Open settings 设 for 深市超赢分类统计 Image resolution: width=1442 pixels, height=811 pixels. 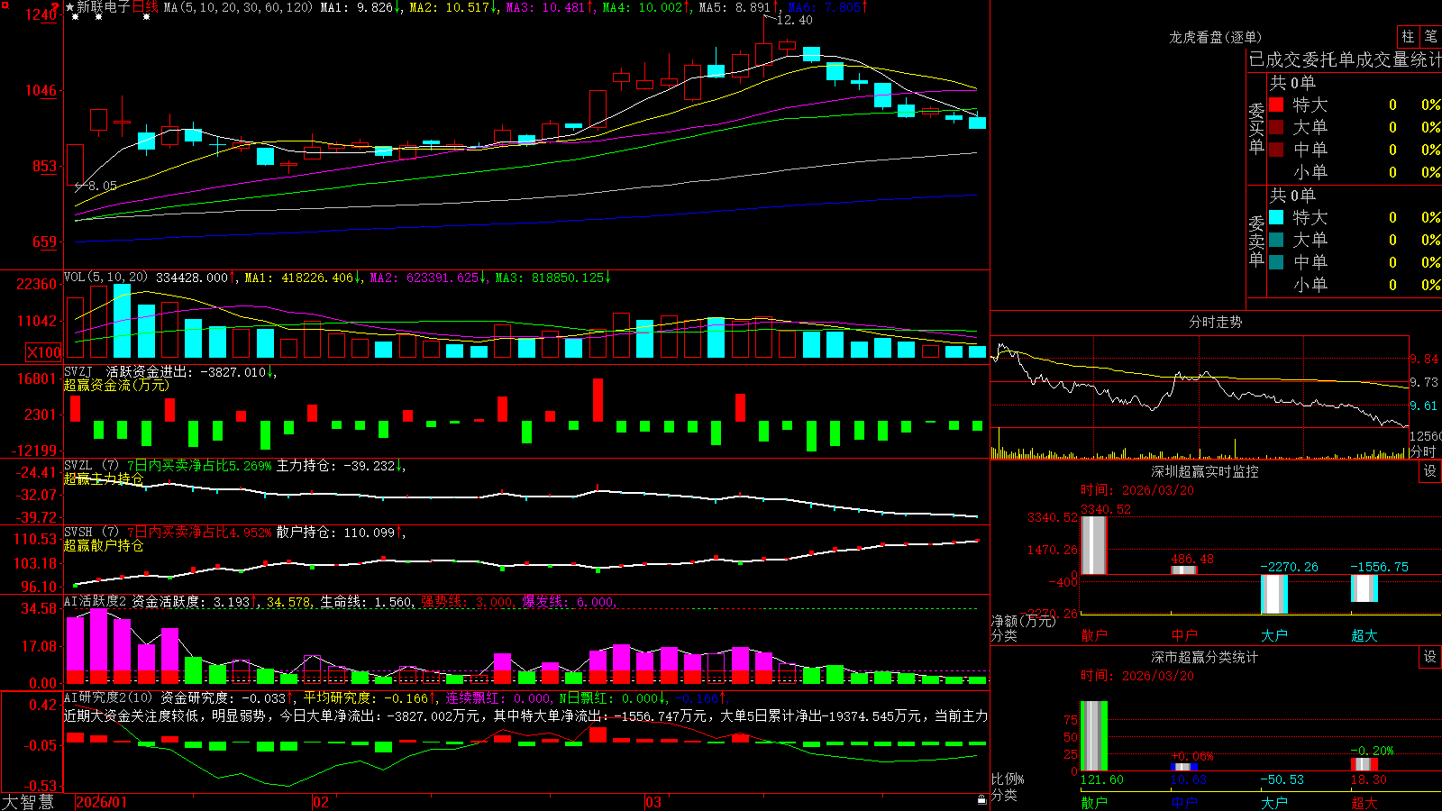(1430, 657)
